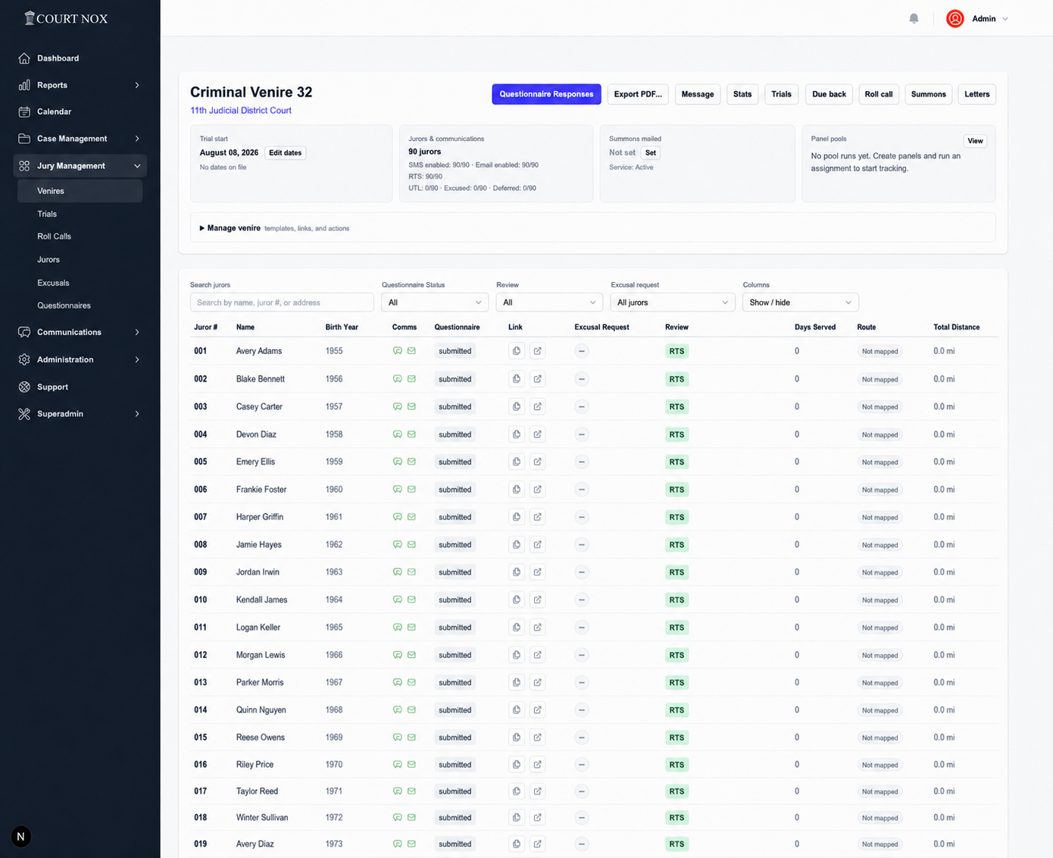Click email comms icon for Frankie Foster
The image size is (1053, 858).
[411, 490]
